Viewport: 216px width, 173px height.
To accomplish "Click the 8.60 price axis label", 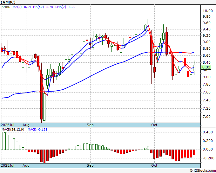I will (x=207, y=56).
